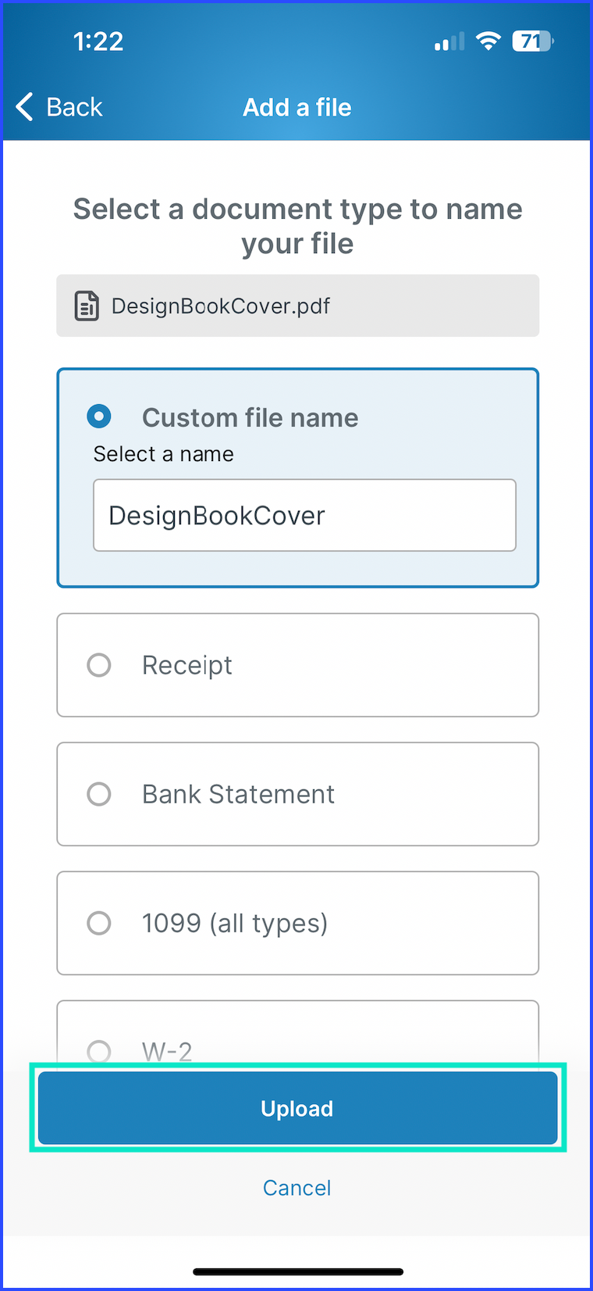The image size is (593, 1291).
Task: Choose the Bank Statement radio option
Action: tap(99, 794)
